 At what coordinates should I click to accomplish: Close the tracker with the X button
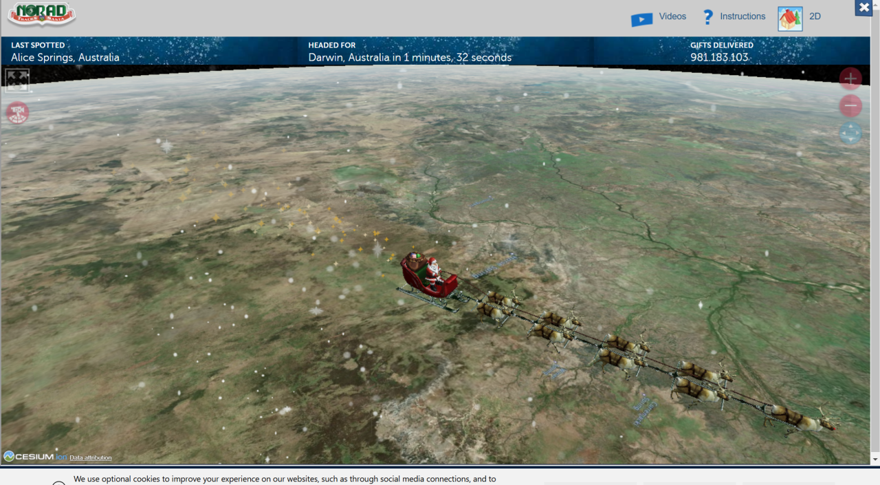864,8
